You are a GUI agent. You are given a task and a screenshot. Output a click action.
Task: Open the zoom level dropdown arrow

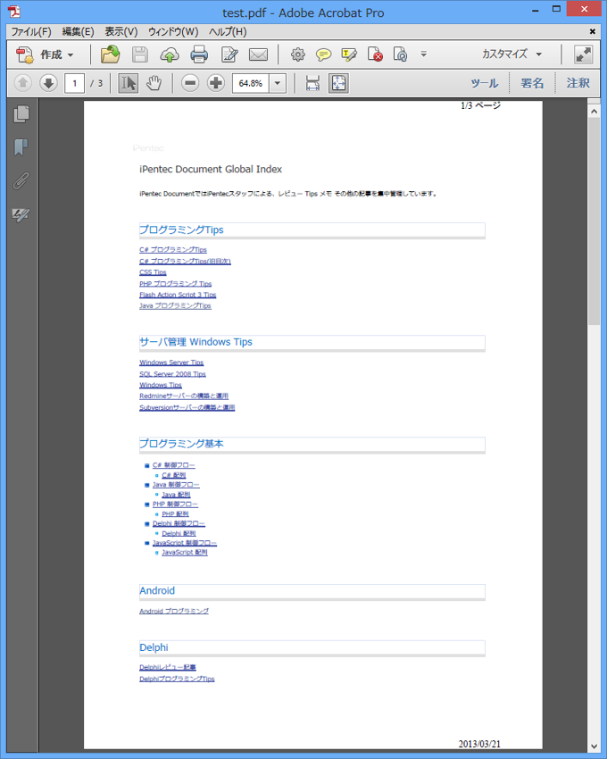(278, 83)
